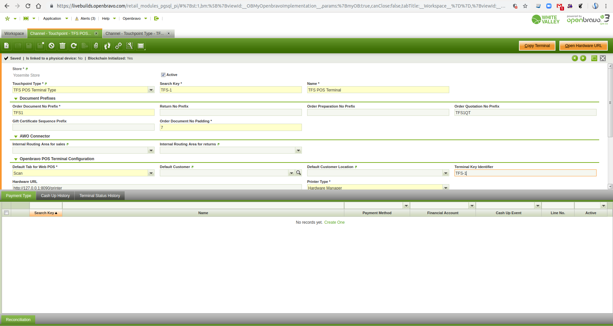Open Payment Method filter dropdown
The width and height of the screenshot is (613, 326).
pyautogui.click(x=406, y=206)
